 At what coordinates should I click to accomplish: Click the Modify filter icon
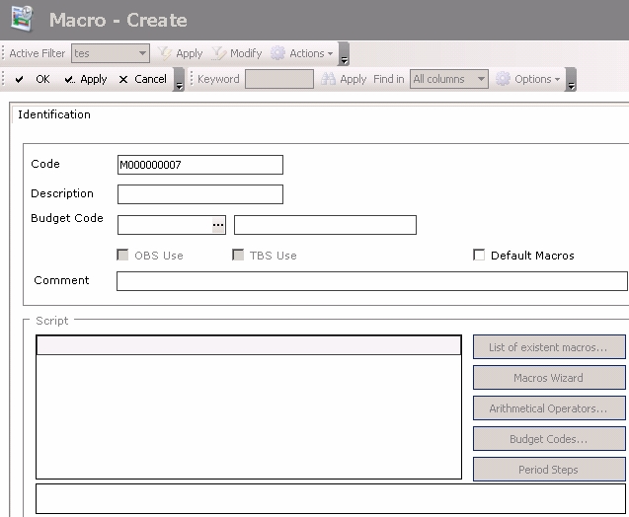[219, 53]
